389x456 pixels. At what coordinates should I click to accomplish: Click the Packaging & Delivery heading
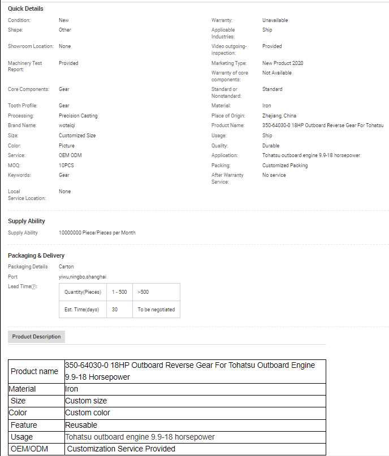(36, 255)
